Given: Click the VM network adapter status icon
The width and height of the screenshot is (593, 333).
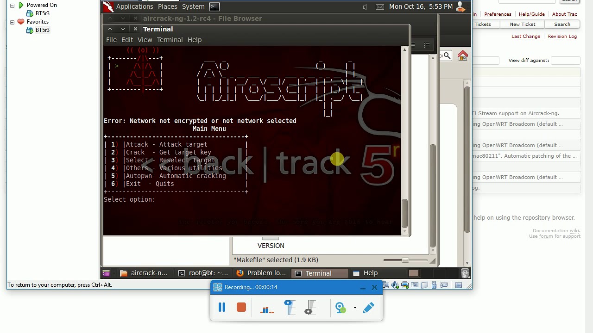Looking at the screenshot, I should point(385,285).
